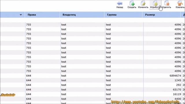Select the row with size 292
Viewport: 185px width, 104px height.
(x=92, y=85)
